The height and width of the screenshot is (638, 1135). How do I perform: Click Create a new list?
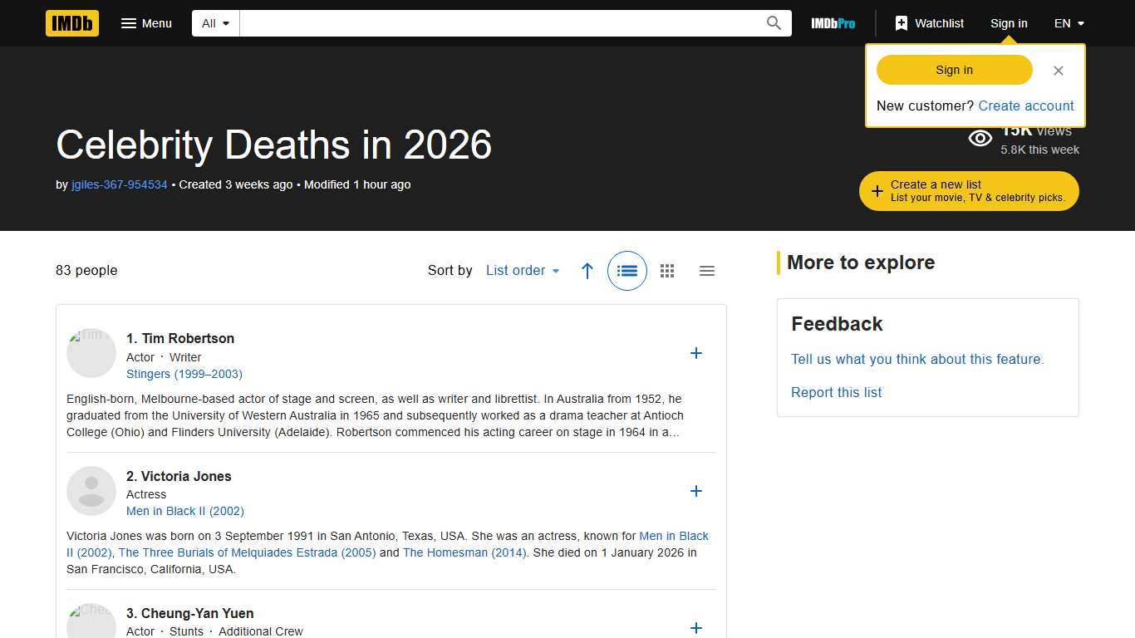[968, 190]
